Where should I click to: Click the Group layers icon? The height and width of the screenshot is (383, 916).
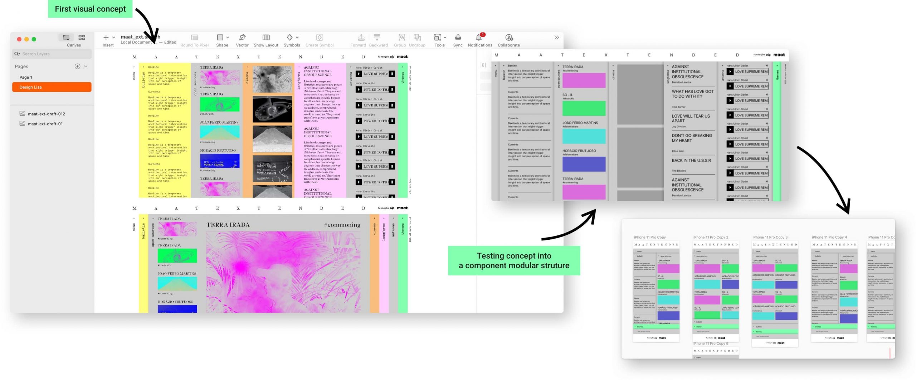coord(401,38)
